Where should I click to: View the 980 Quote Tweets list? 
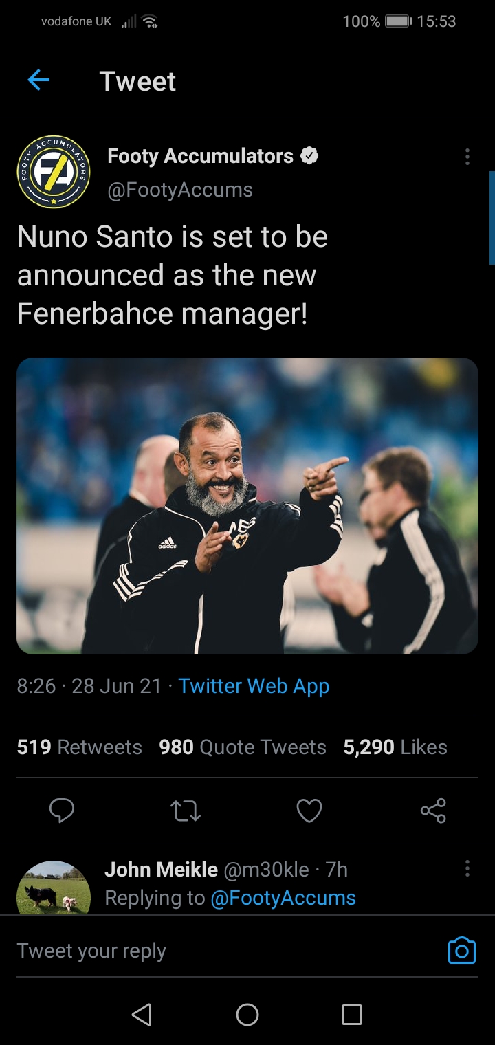[243, 747]
